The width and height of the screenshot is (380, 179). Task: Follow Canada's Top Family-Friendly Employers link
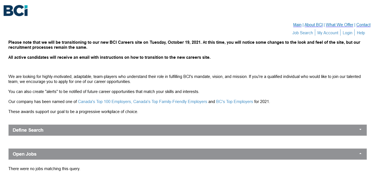(x=170, y=102)
